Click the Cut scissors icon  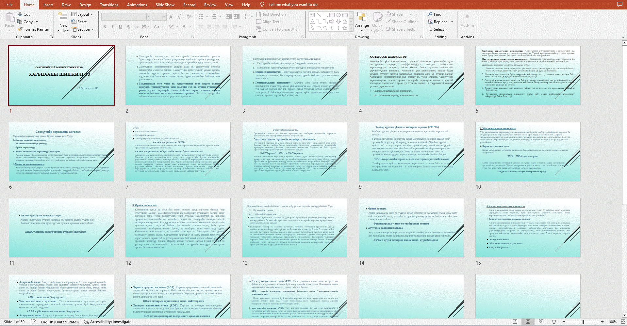pos(20,14)
